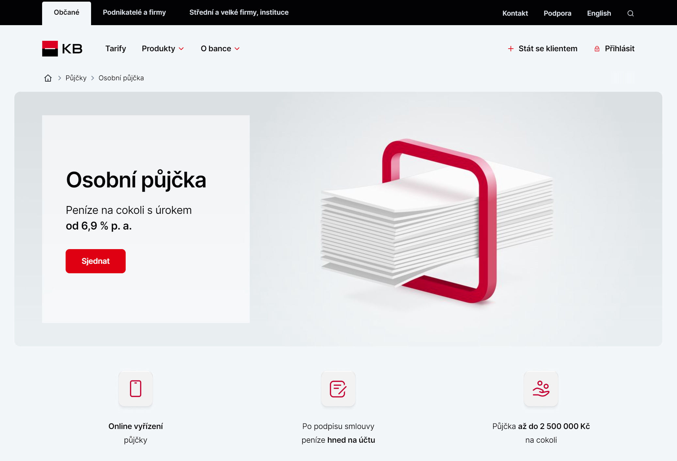This screenshot has width=677, height=461.
Task: Switch to the Podnikatelé a firmy tab
Action: [134, 12]
